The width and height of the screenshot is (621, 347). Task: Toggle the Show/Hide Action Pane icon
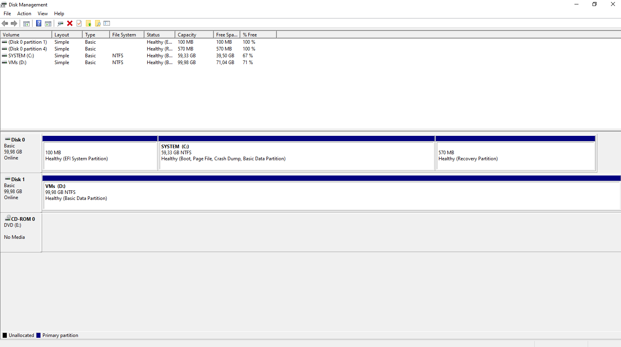pyautogui.click(x=48, y=23)
